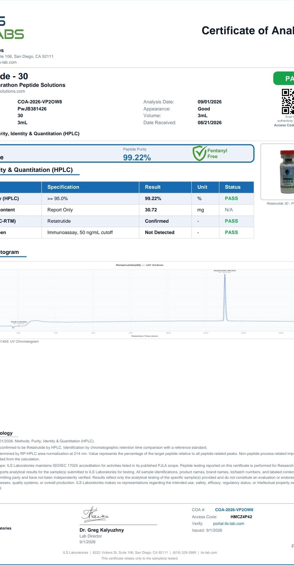Click the QR code for authenticity scan

point(288,102)
